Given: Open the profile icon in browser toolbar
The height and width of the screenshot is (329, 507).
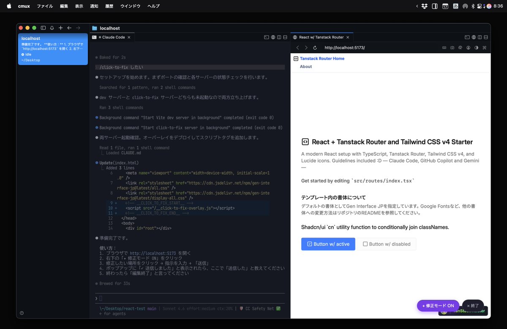Looking at the screenshot, I should pyautogui.click(x=468, y=48).
